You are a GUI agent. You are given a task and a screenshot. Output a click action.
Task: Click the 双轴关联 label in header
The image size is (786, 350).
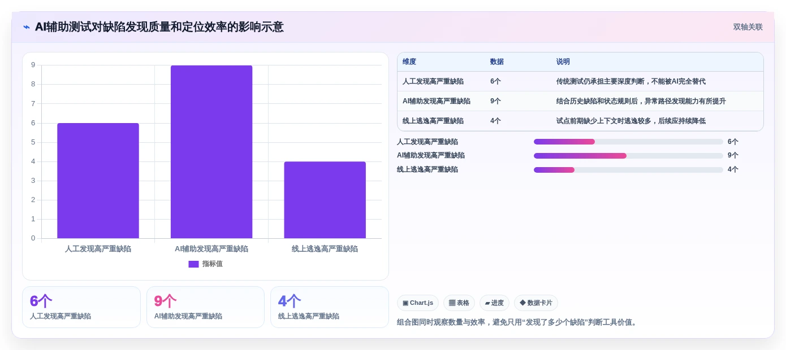(748, 27)
